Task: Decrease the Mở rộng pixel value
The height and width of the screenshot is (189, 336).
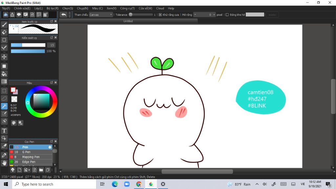Action: (x=195, y=14)
